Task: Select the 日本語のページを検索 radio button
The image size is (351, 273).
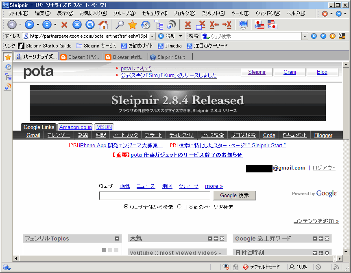Action: pyautogui.click(x=179, y=206)
